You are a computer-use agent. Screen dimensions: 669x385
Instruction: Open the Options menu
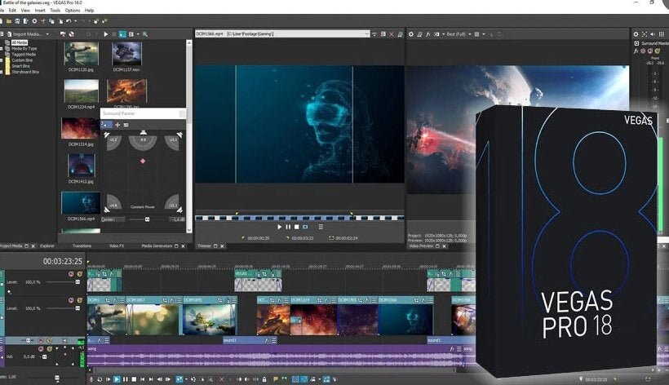coord(73,11)
